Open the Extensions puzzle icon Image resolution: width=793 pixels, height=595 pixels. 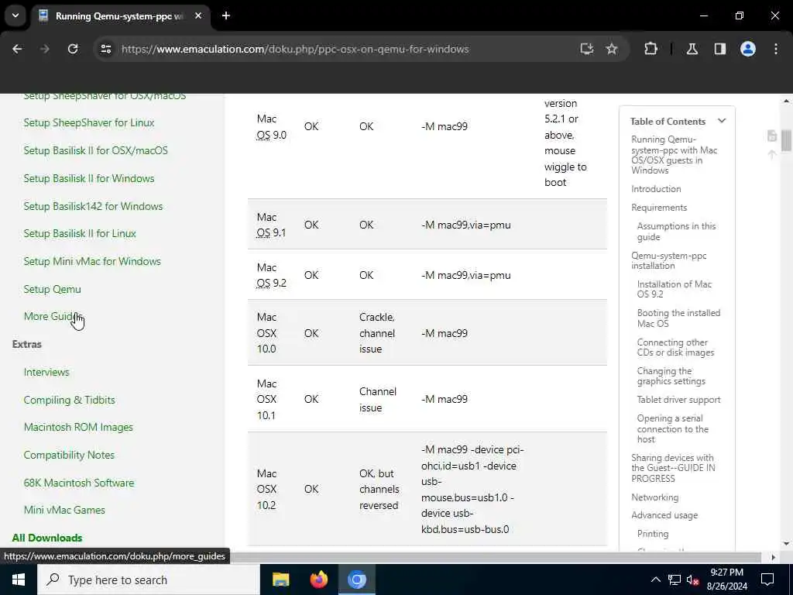click(x=651, y=49)
